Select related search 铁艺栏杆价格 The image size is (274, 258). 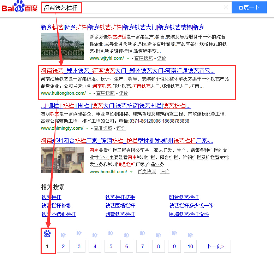pyautogui.click(x=56, y=206)
